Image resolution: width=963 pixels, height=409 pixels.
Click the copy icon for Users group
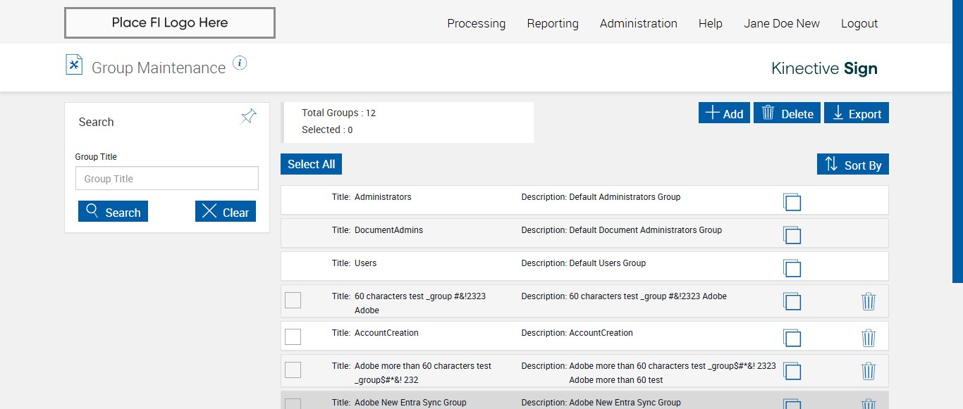pyautogui.click(x=792, y=268)
